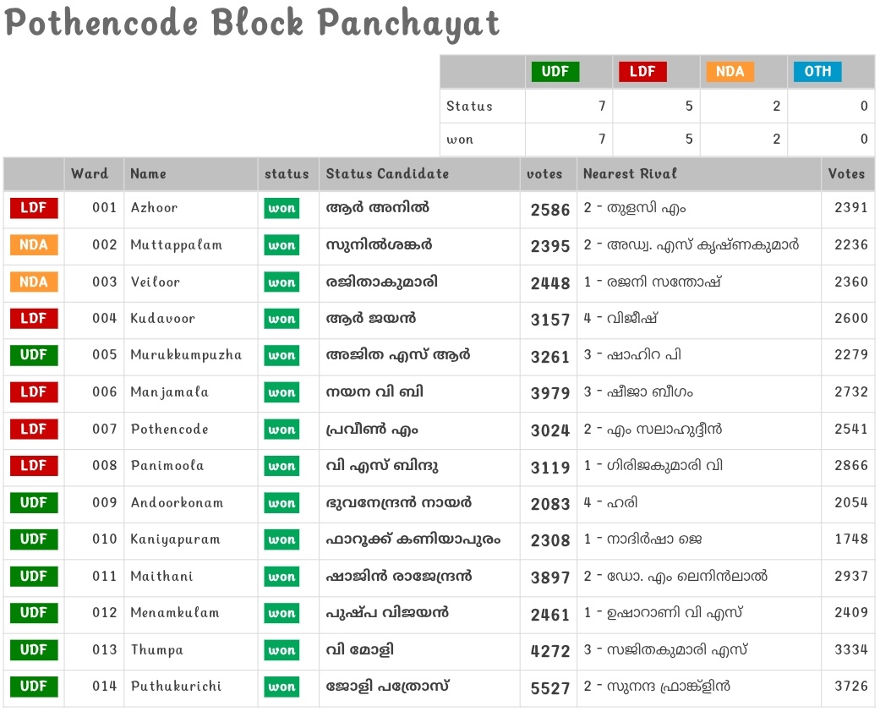Click the Kaniyapuram ward name
880x728 pixels.
pyautogui.click(x=175, y=539)
